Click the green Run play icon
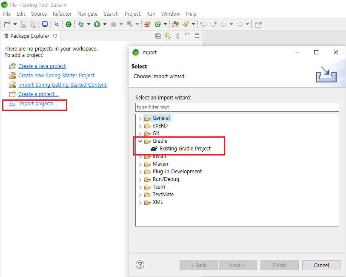Image resolution: width=346 pixels, height=277 pixels. (97, 24)
